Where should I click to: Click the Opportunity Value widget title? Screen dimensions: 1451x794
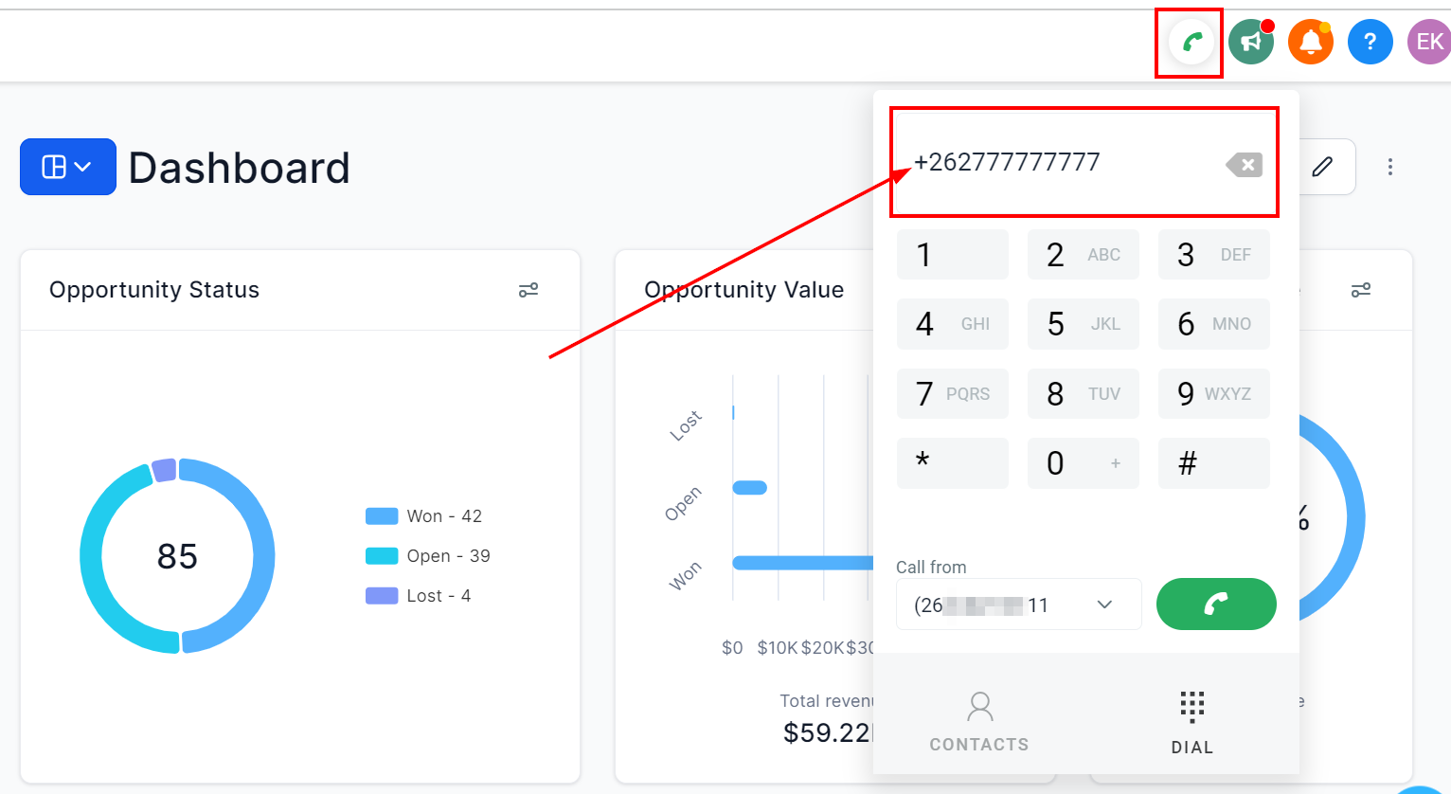coord(744,290)
